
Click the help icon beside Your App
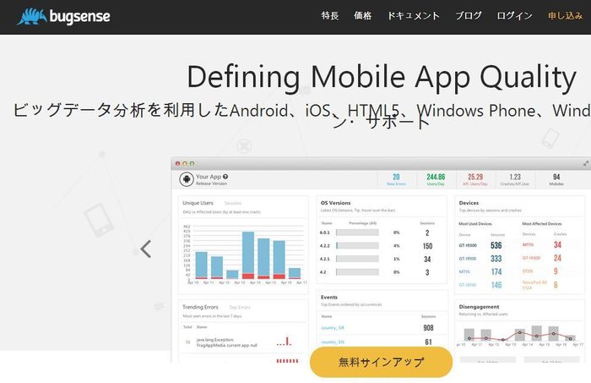pyautogui.click(x=225, y=176)
